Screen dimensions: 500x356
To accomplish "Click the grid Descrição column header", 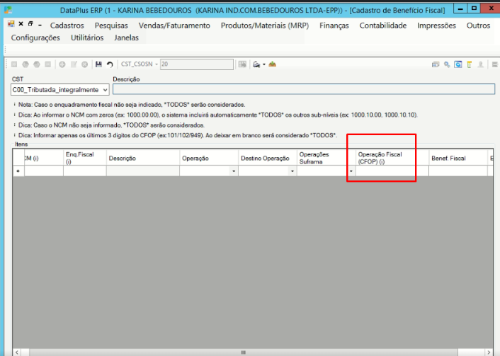I will [143, 158].
